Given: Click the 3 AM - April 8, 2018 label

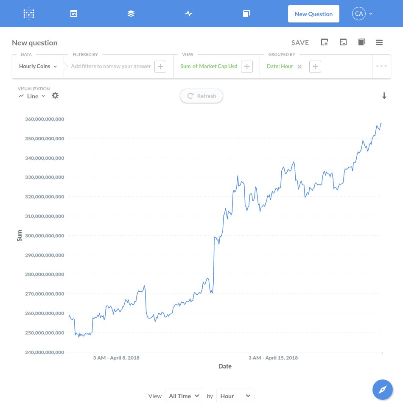Looking at the screenshot, I should pyautogui.click(x=116, y=358).
